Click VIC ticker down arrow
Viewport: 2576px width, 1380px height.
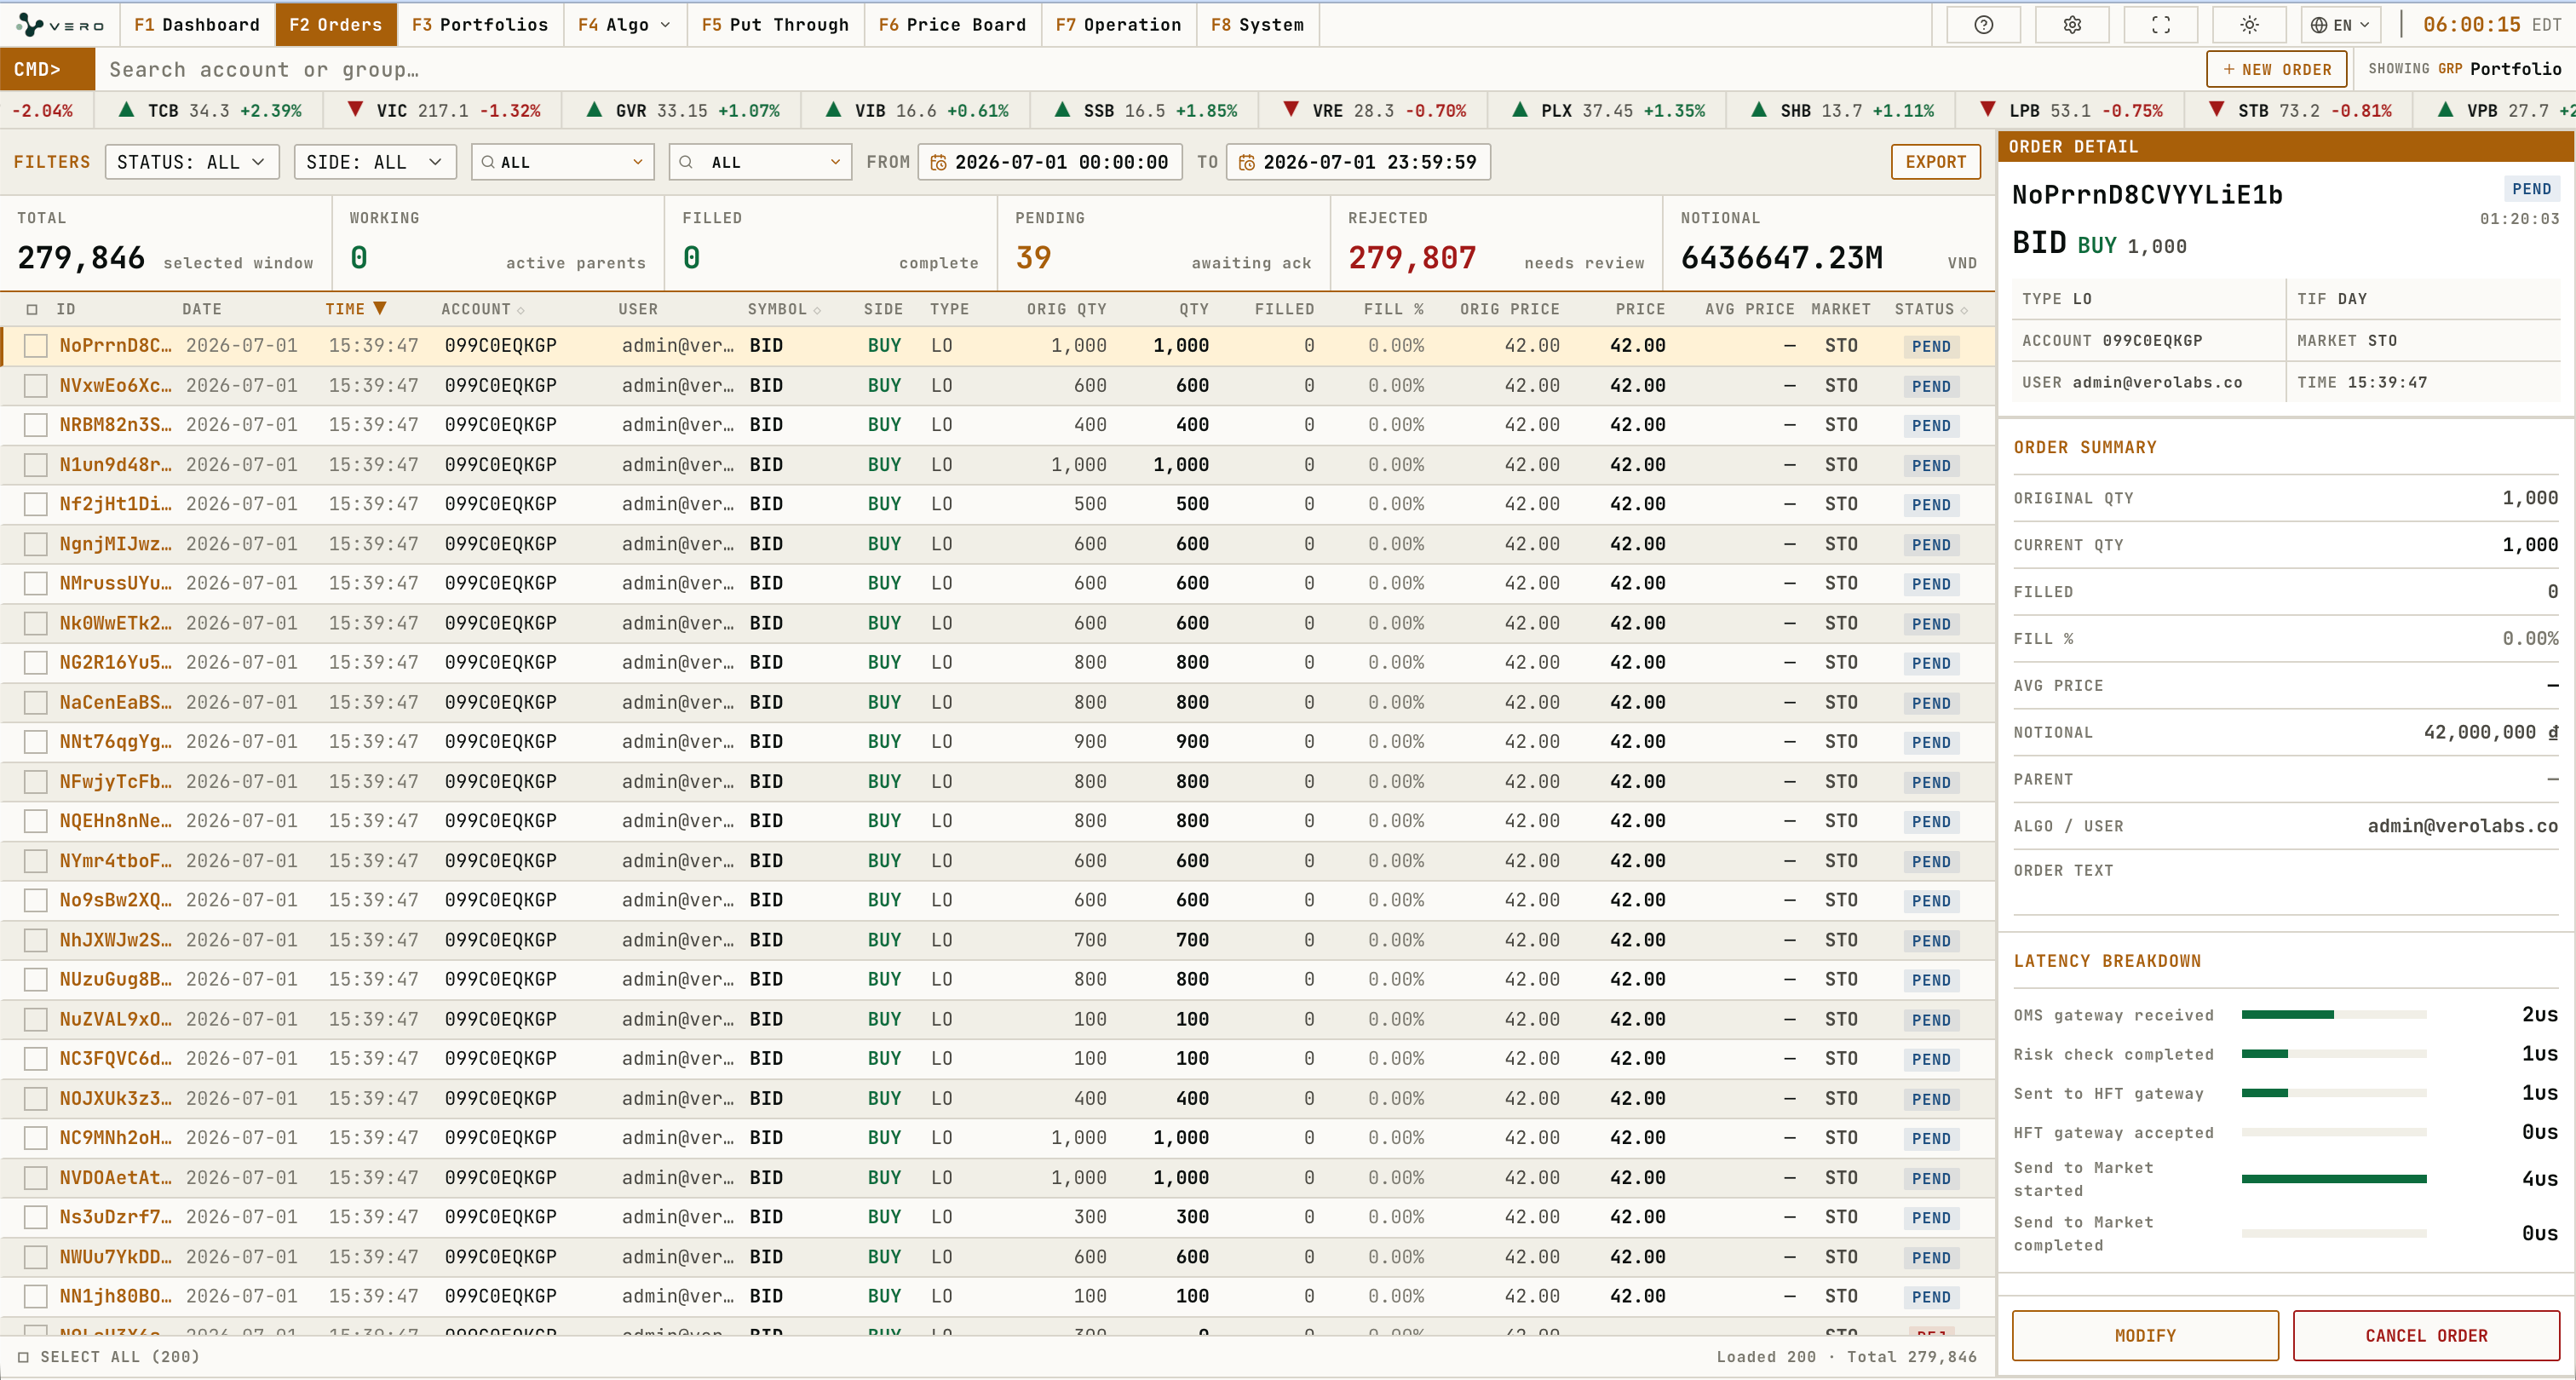(x=355, y=110)
